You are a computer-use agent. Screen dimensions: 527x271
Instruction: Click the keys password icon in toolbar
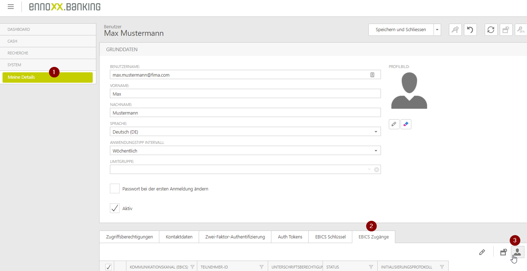tap(455, 30)
